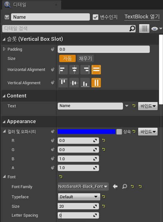Reset the Text property to default

click(x=134, y=106)
